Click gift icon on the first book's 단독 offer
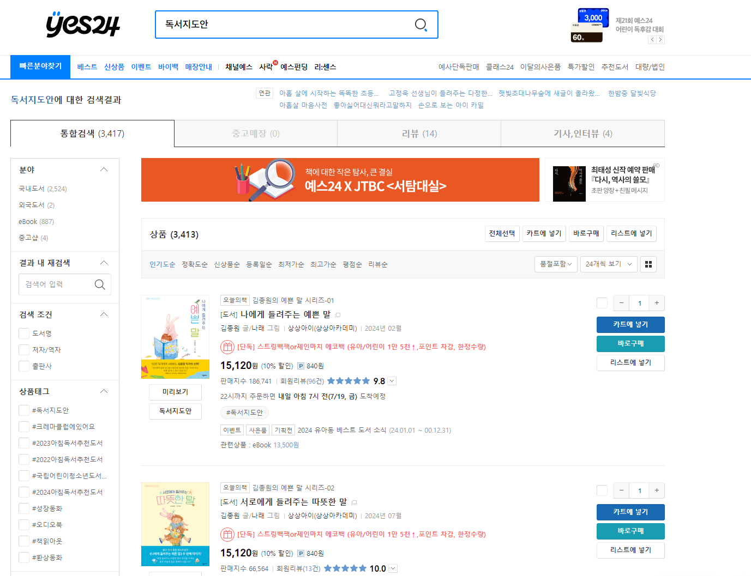751x576 pixels. tap(227, 347)
